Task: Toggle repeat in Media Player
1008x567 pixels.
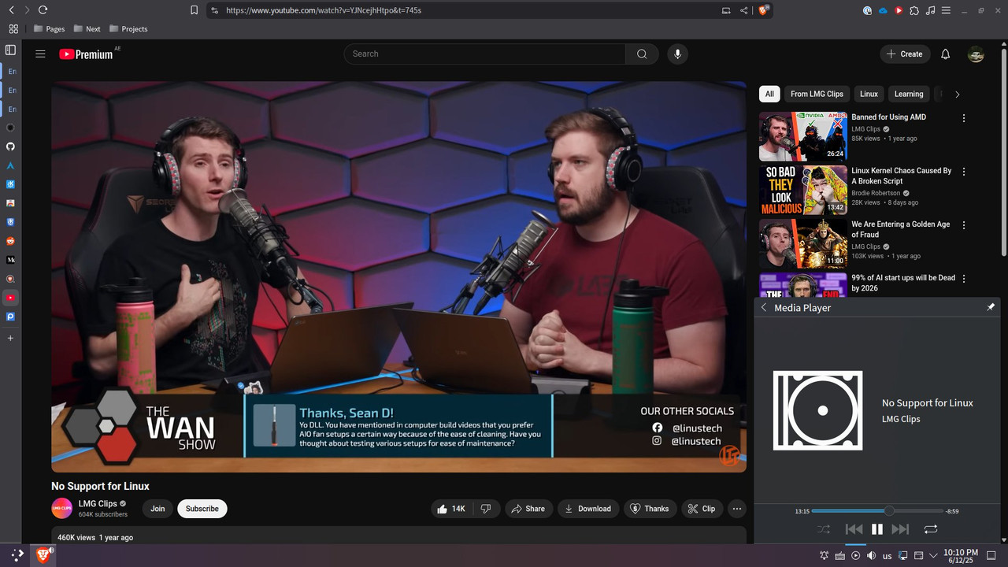Action: click(x=931, y=529)
